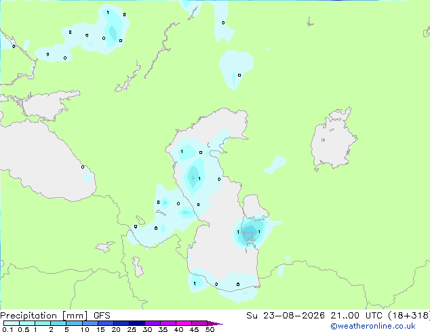Select the 2–5 mm turquoise legend swatch

58,323
